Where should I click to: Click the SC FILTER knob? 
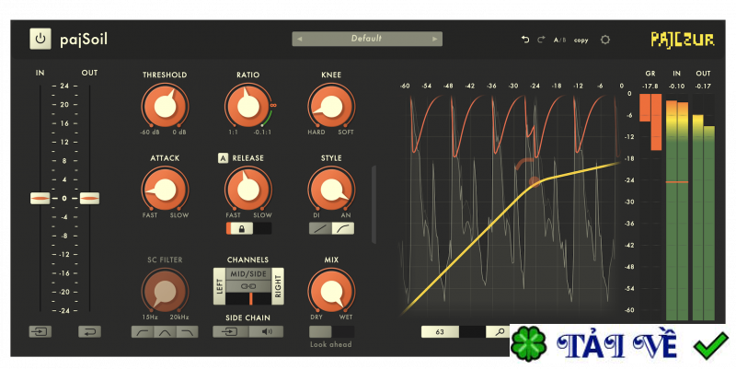point(165,291)
